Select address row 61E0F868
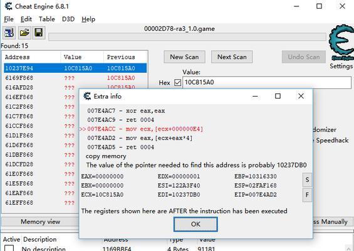Image resolution: width=354 pixels, height=251 pixels. pyautogui.click(x=41, y=174)
